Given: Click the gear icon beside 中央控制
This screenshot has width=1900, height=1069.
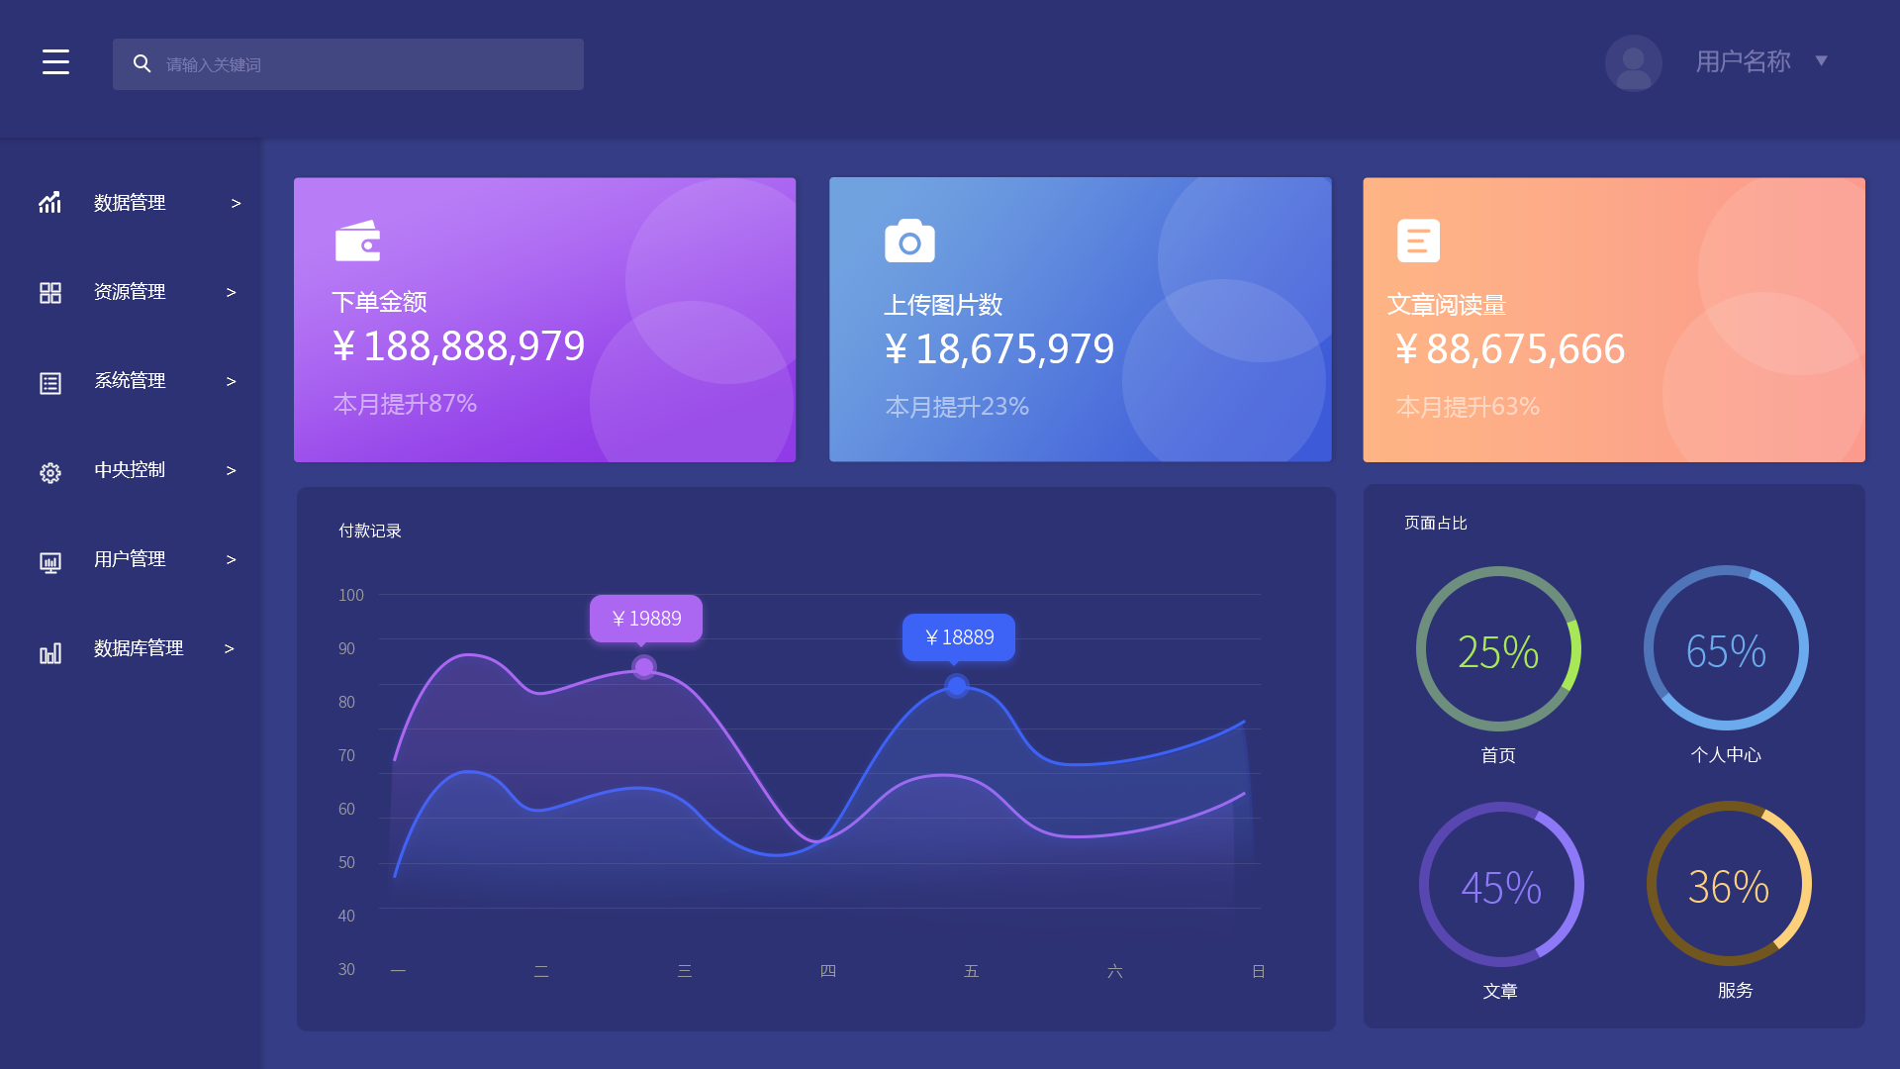Looking at the screenshot, I should (x=50, y=472).
